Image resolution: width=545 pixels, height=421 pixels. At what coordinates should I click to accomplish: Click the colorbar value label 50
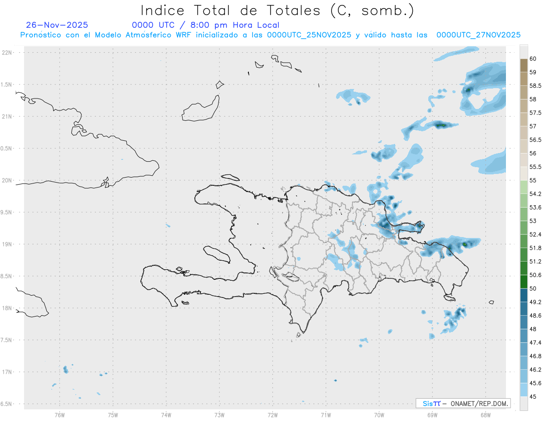pyautogui.click(x=533, y=289)
